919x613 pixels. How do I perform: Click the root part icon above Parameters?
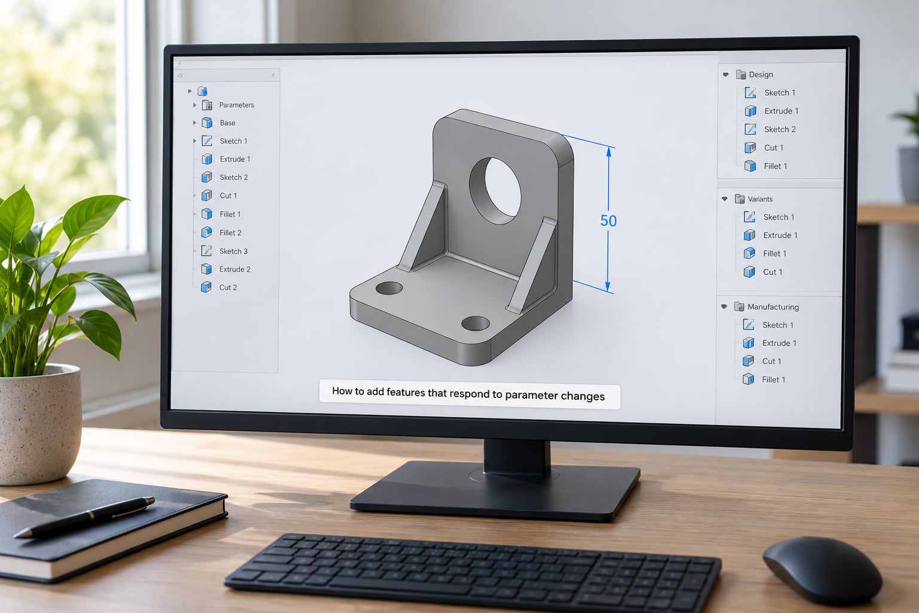202,91
